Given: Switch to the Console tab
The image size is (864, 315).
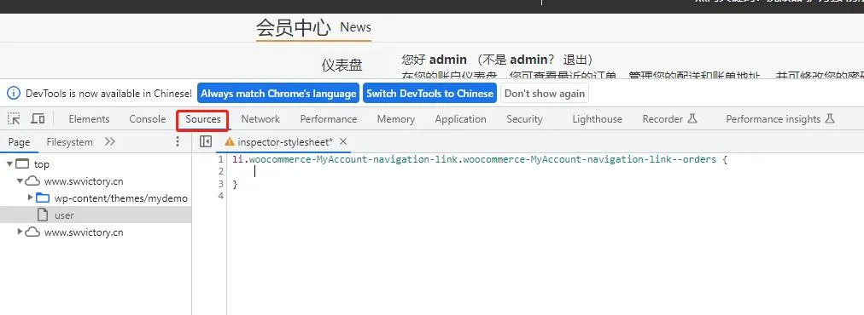Looking at the screenshot, I should (147, 118).
